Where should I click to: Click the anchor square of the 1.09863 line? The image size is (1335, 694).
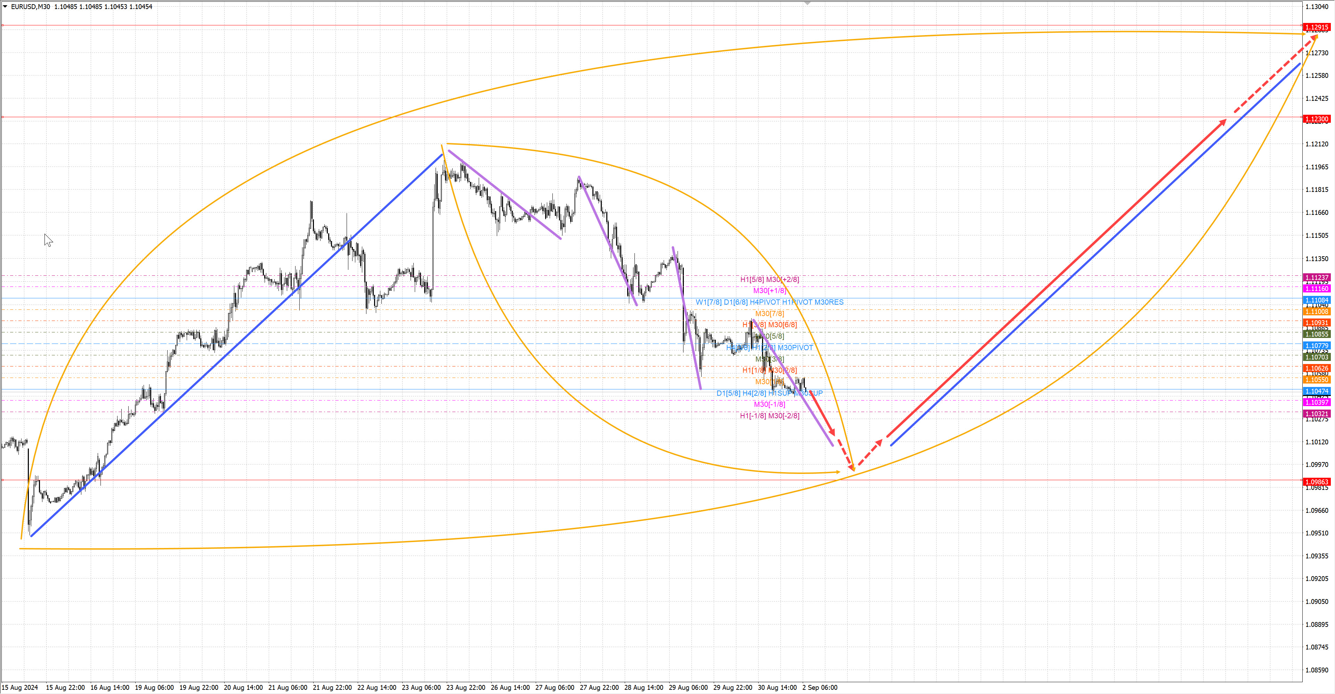2,480
